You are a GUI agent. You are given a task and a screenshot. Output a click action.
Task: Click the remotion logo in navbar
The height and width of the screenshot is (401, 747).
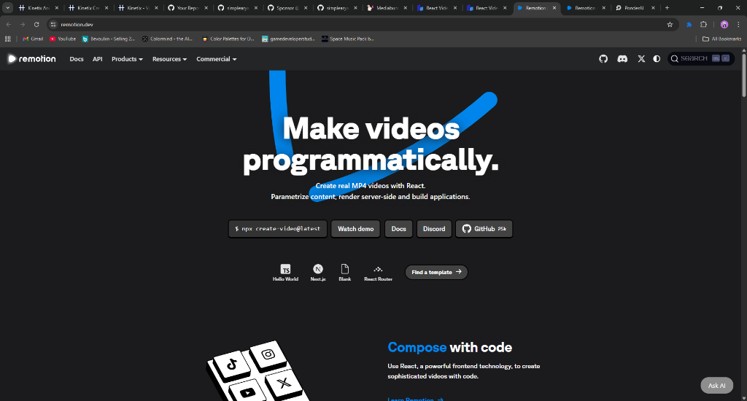pyautogui.click(x=31, y=58)
